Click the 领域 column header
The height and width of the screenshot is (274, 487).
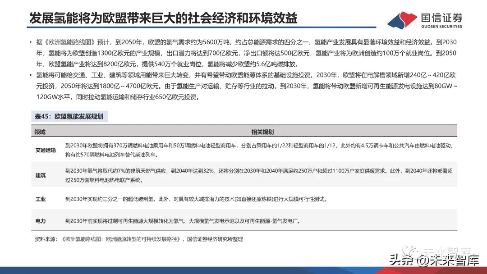pos(40,132)
